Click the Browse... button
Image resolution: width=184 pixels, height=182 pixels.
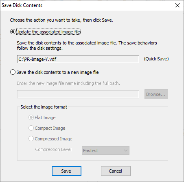(156, 94)
